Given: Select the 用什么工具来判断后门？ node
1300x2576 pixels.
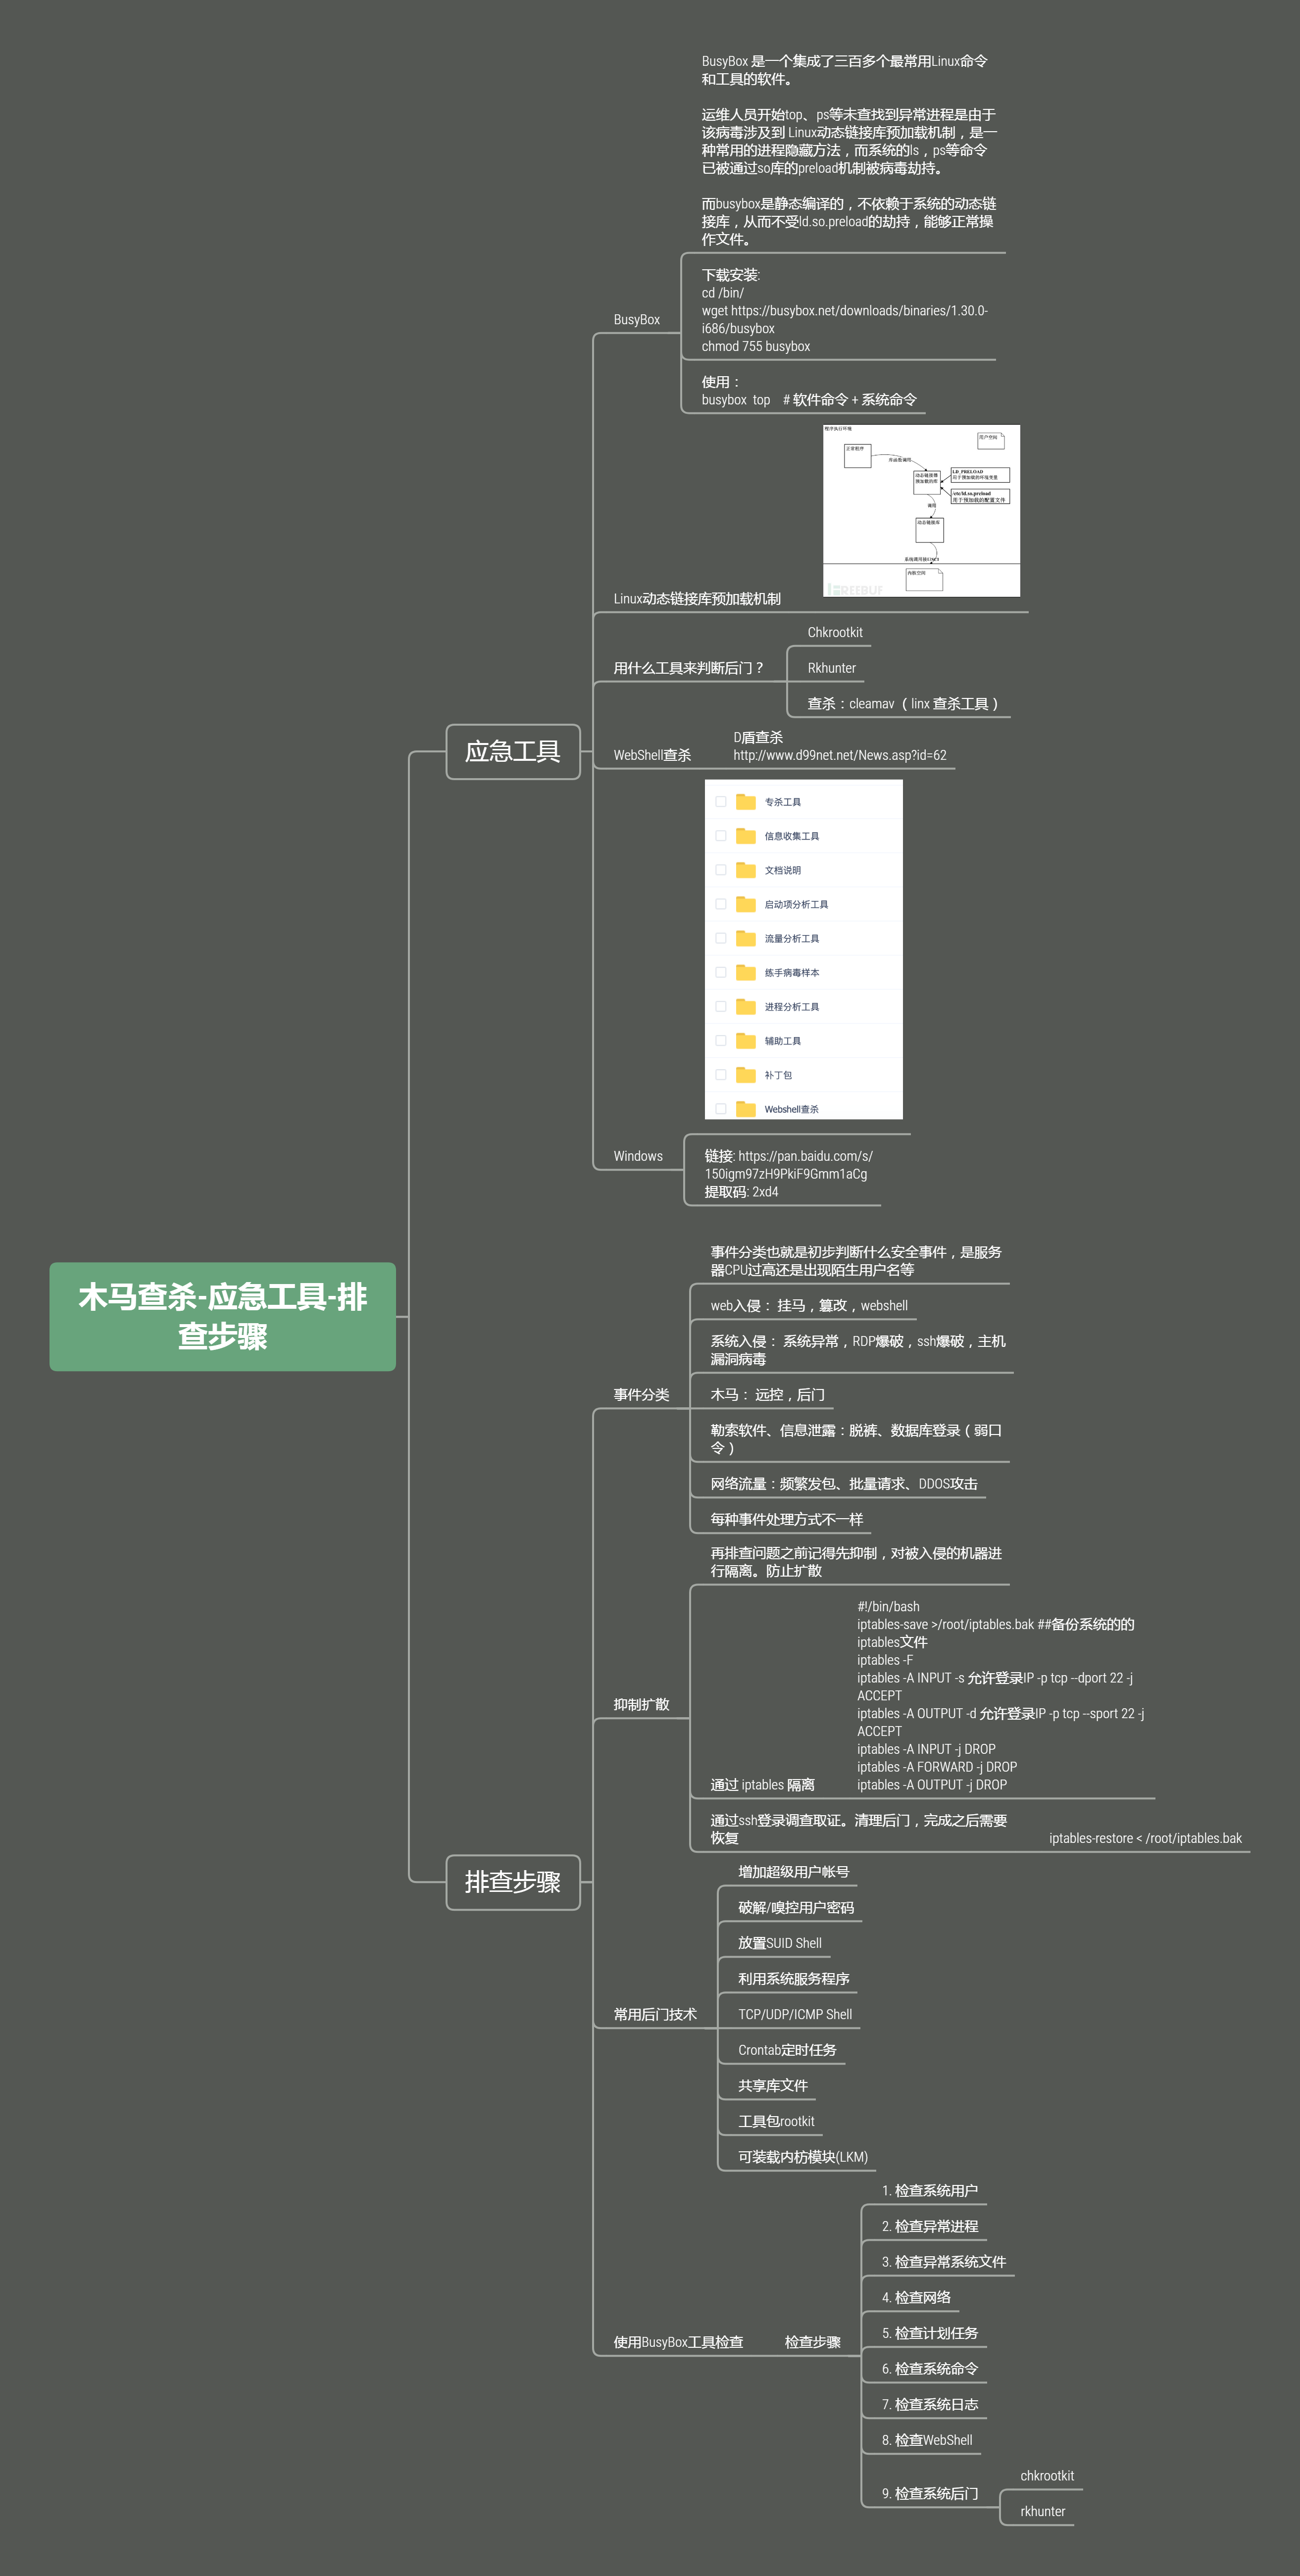Looking at the screenshot, I should [x=688, y=668].
